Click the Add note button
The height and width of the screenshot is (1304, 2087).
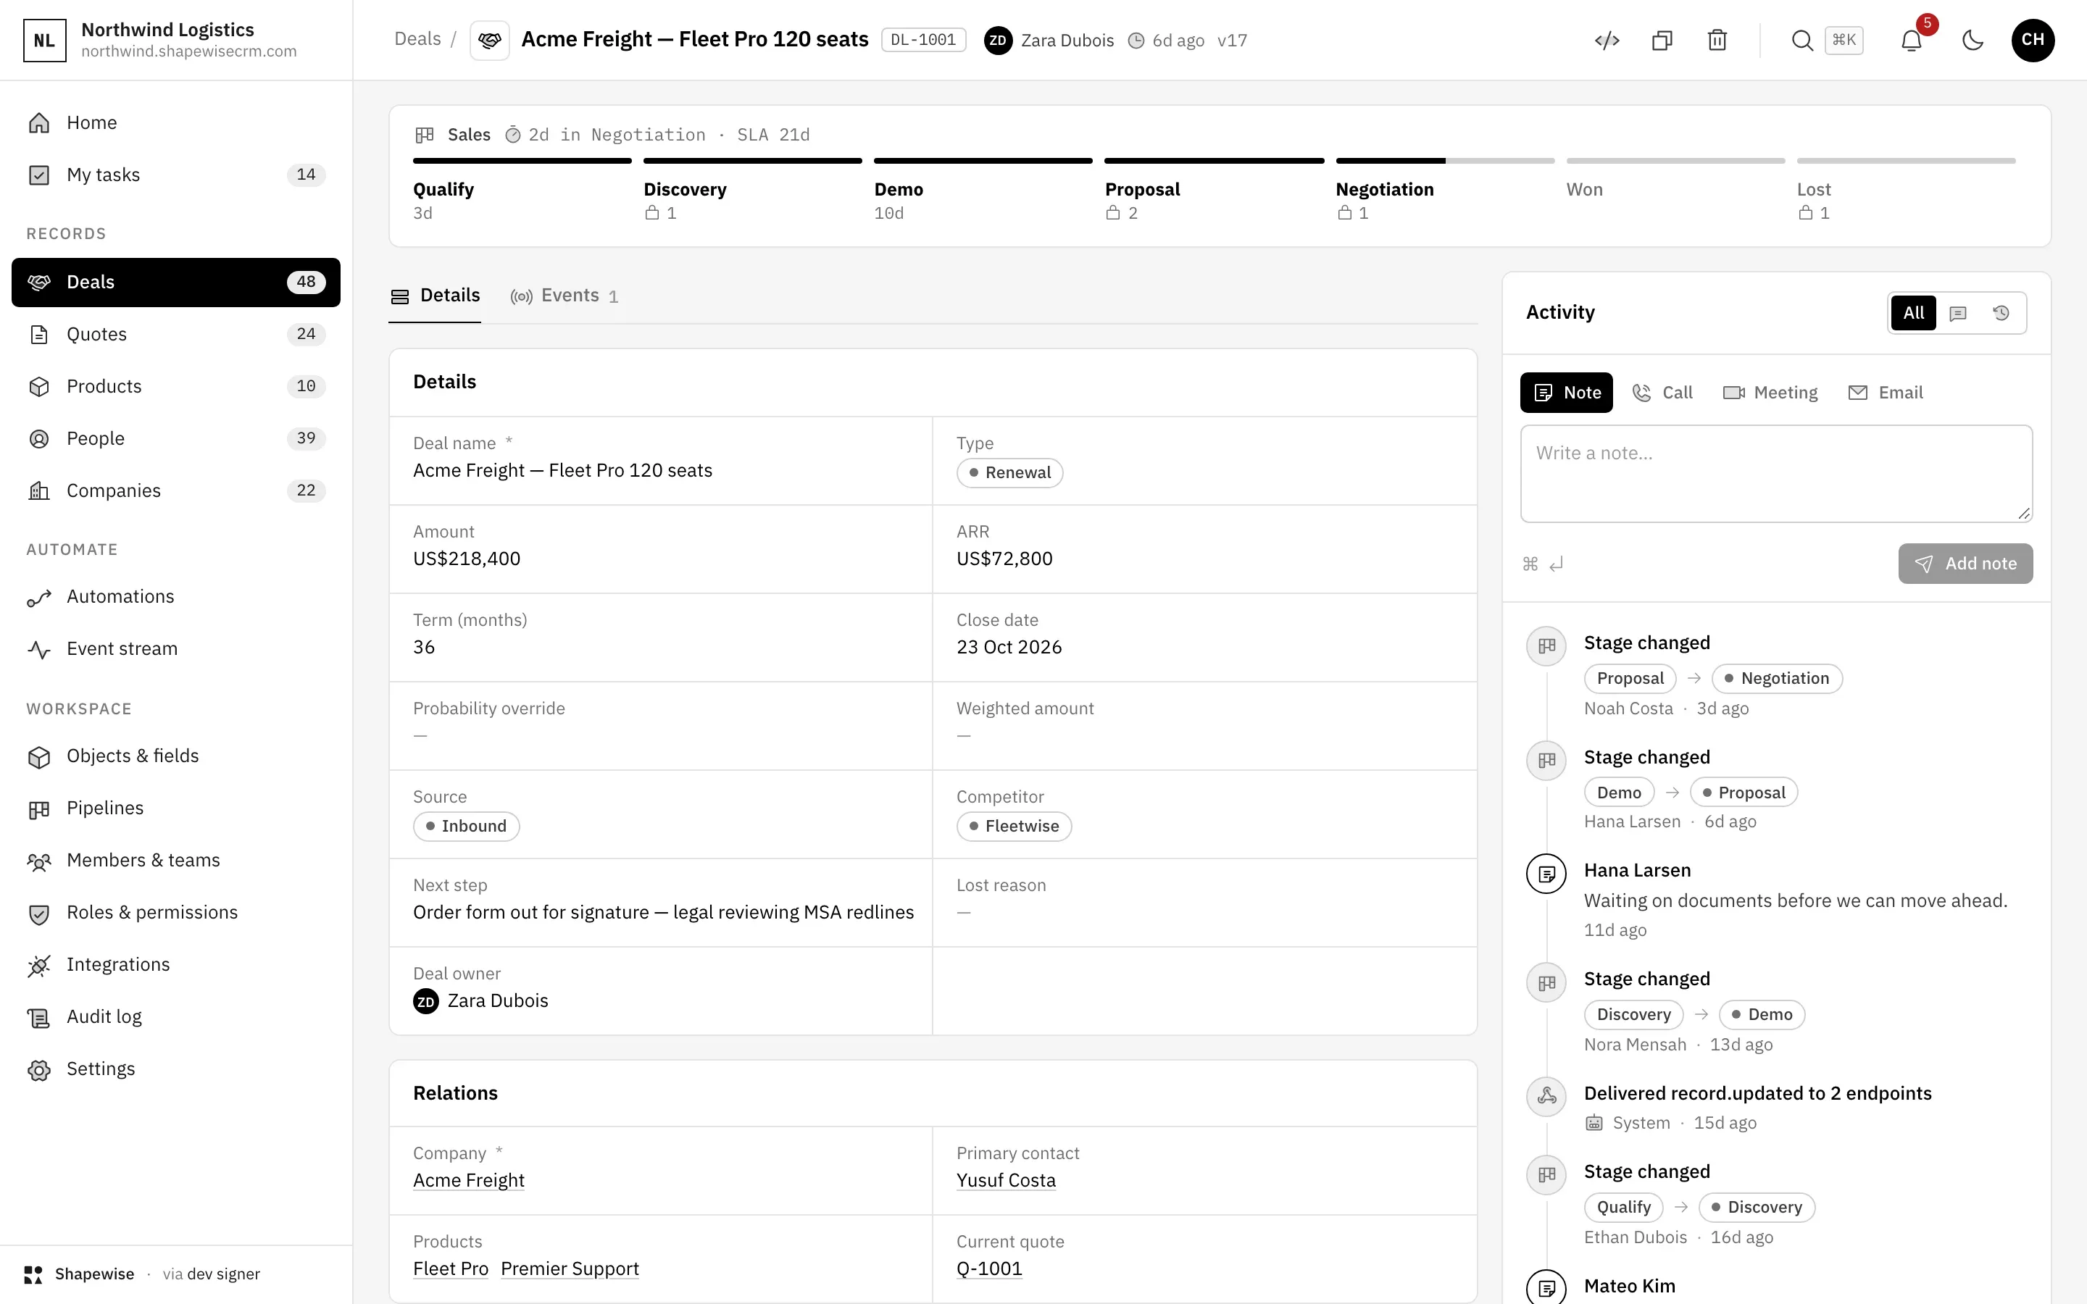1965,564
